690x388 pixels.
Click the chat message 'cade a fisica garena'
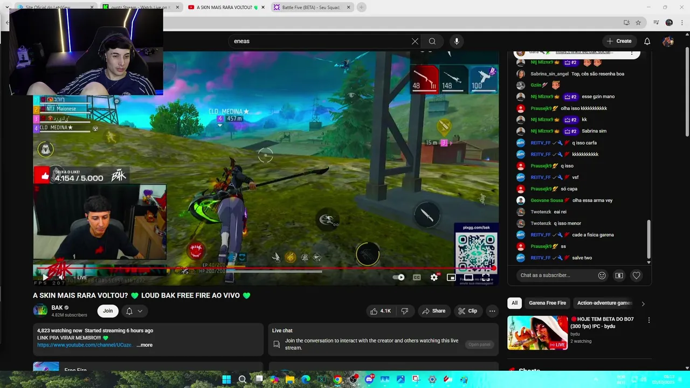pos(593,235)
